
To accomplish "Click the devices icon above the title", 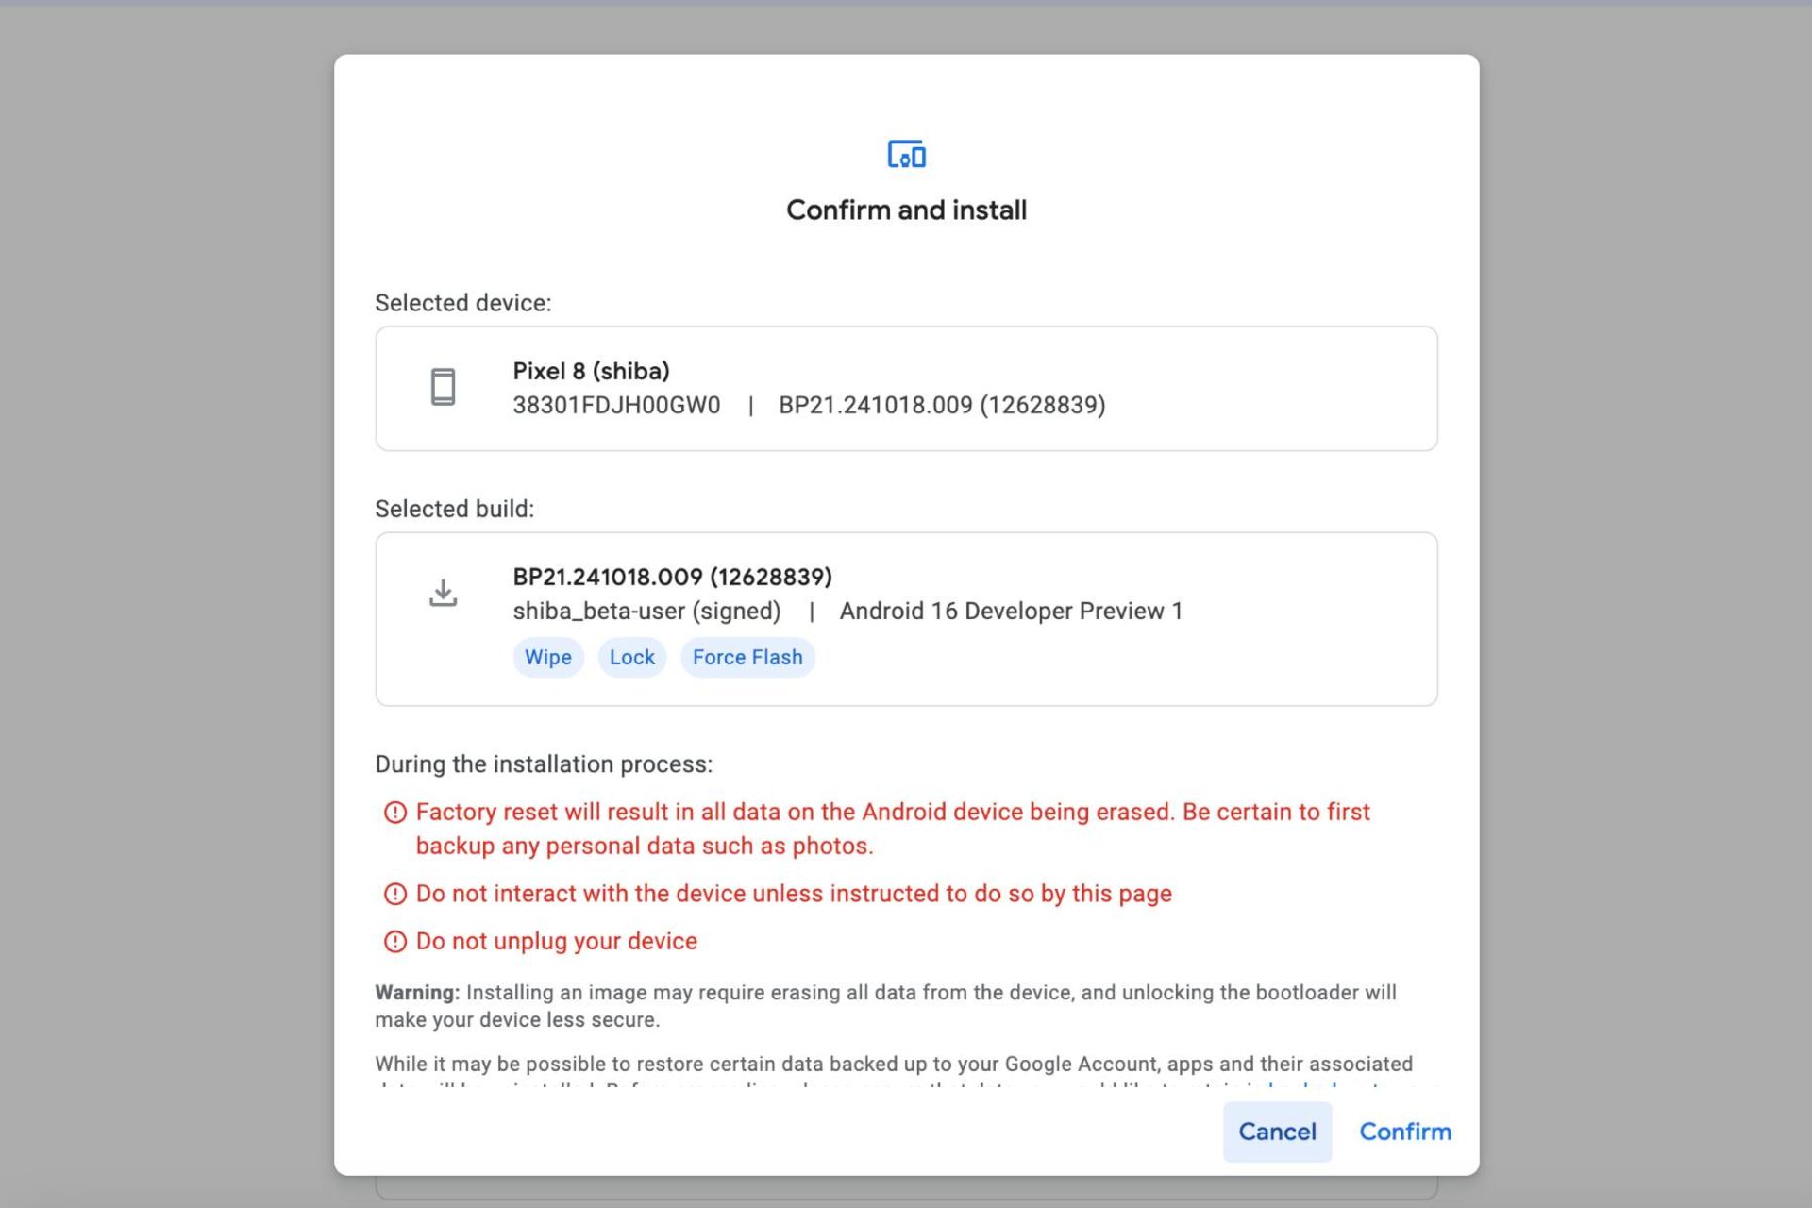I will click(906, 154).
